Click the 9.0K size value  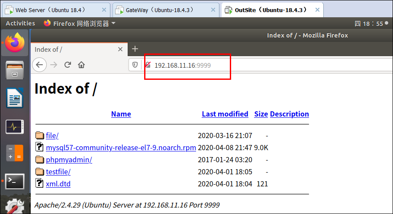(x=261, y=148)
